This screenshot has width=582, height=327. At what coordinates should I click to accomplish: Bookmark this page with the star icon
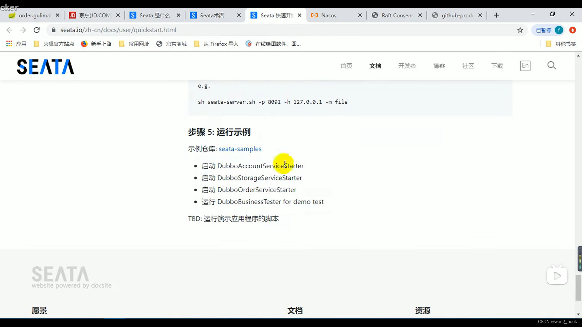(x=520, y=30)
